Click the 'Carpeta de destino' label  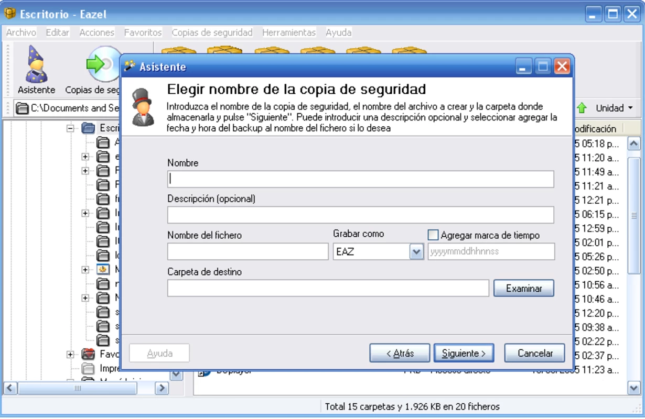(x=205, y=272)
